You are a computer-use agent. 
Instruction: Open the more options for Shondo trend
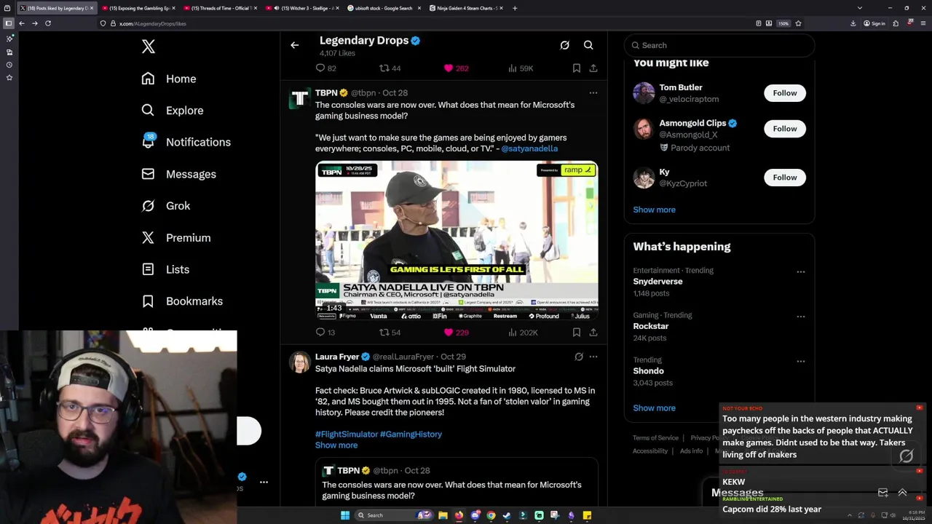point(801,361)
